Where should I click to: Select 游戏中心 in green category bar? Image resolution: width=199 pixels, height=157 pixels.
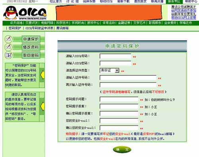tap(93, 23)
